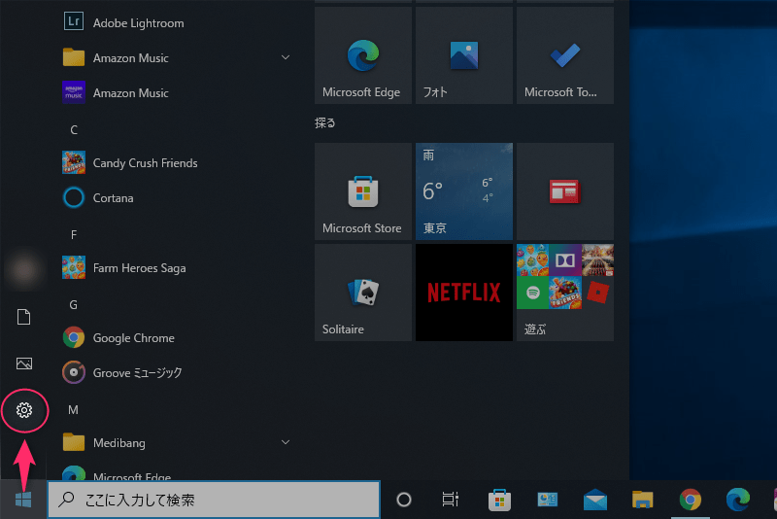Viewport: 777px width, 519px height.
Task: Open Task View on the taskbar
Action: coord(450,500)
